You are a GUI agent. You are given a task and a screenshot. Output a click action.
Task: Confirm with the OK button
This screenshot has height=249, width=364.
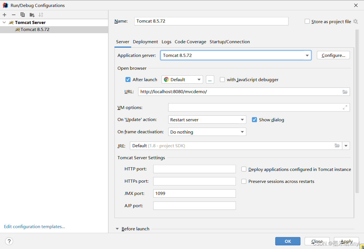point(288,241)
